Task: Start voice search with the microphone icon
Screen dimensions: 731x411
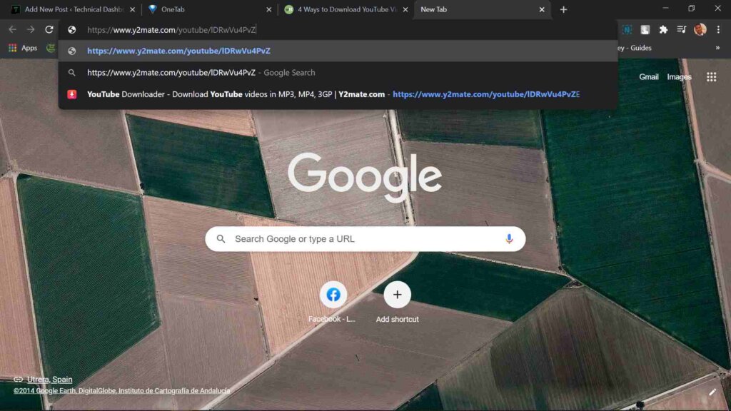Action: pyautogui.click(x=509, y=238)
